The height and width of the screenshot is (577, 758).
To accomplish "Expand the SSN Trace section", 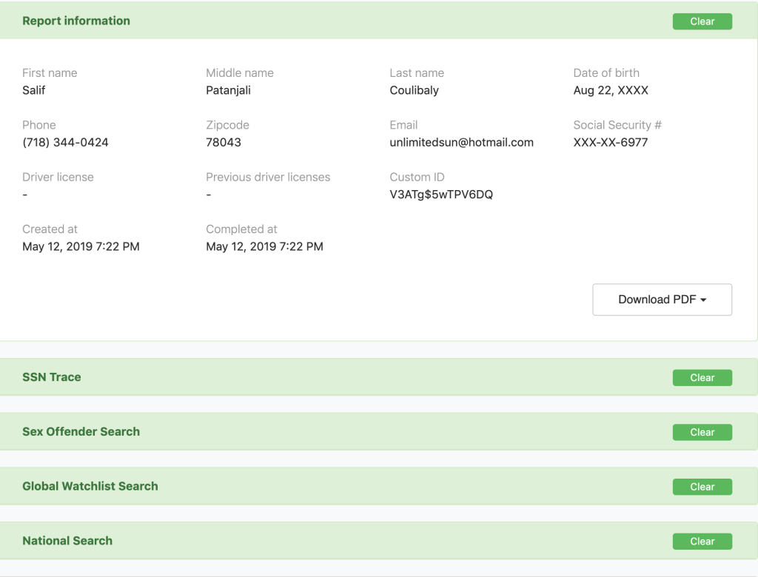I will click(52, 377).
